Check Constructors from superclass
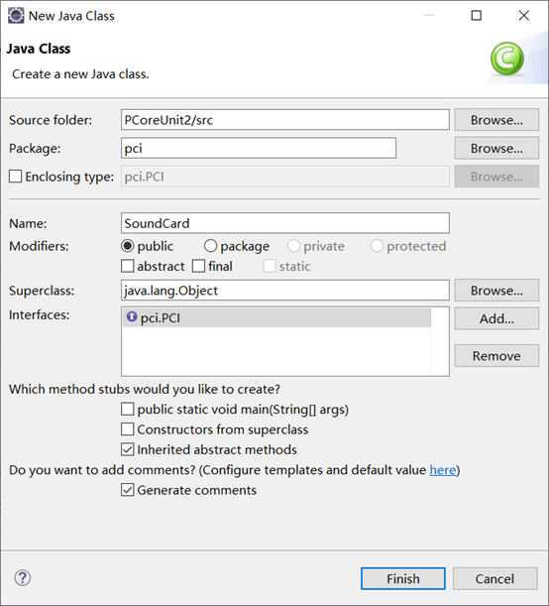The height and width of the screenshot is (606, 549). (128, 429)
